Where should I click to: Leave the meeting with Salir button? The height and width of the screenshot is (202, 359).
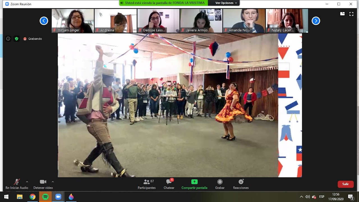point(346,184)
